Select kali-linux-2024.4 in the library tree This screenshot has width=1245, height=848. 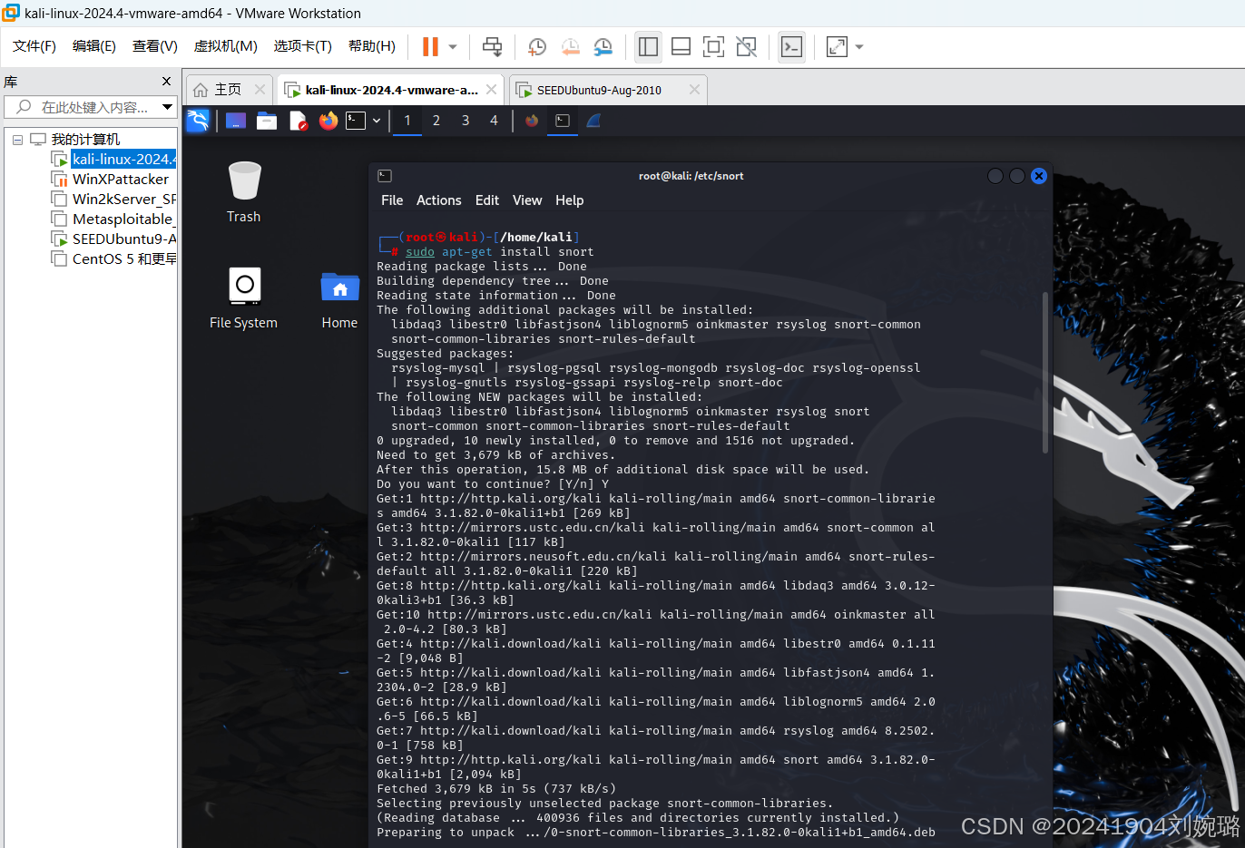coord(113,160)
